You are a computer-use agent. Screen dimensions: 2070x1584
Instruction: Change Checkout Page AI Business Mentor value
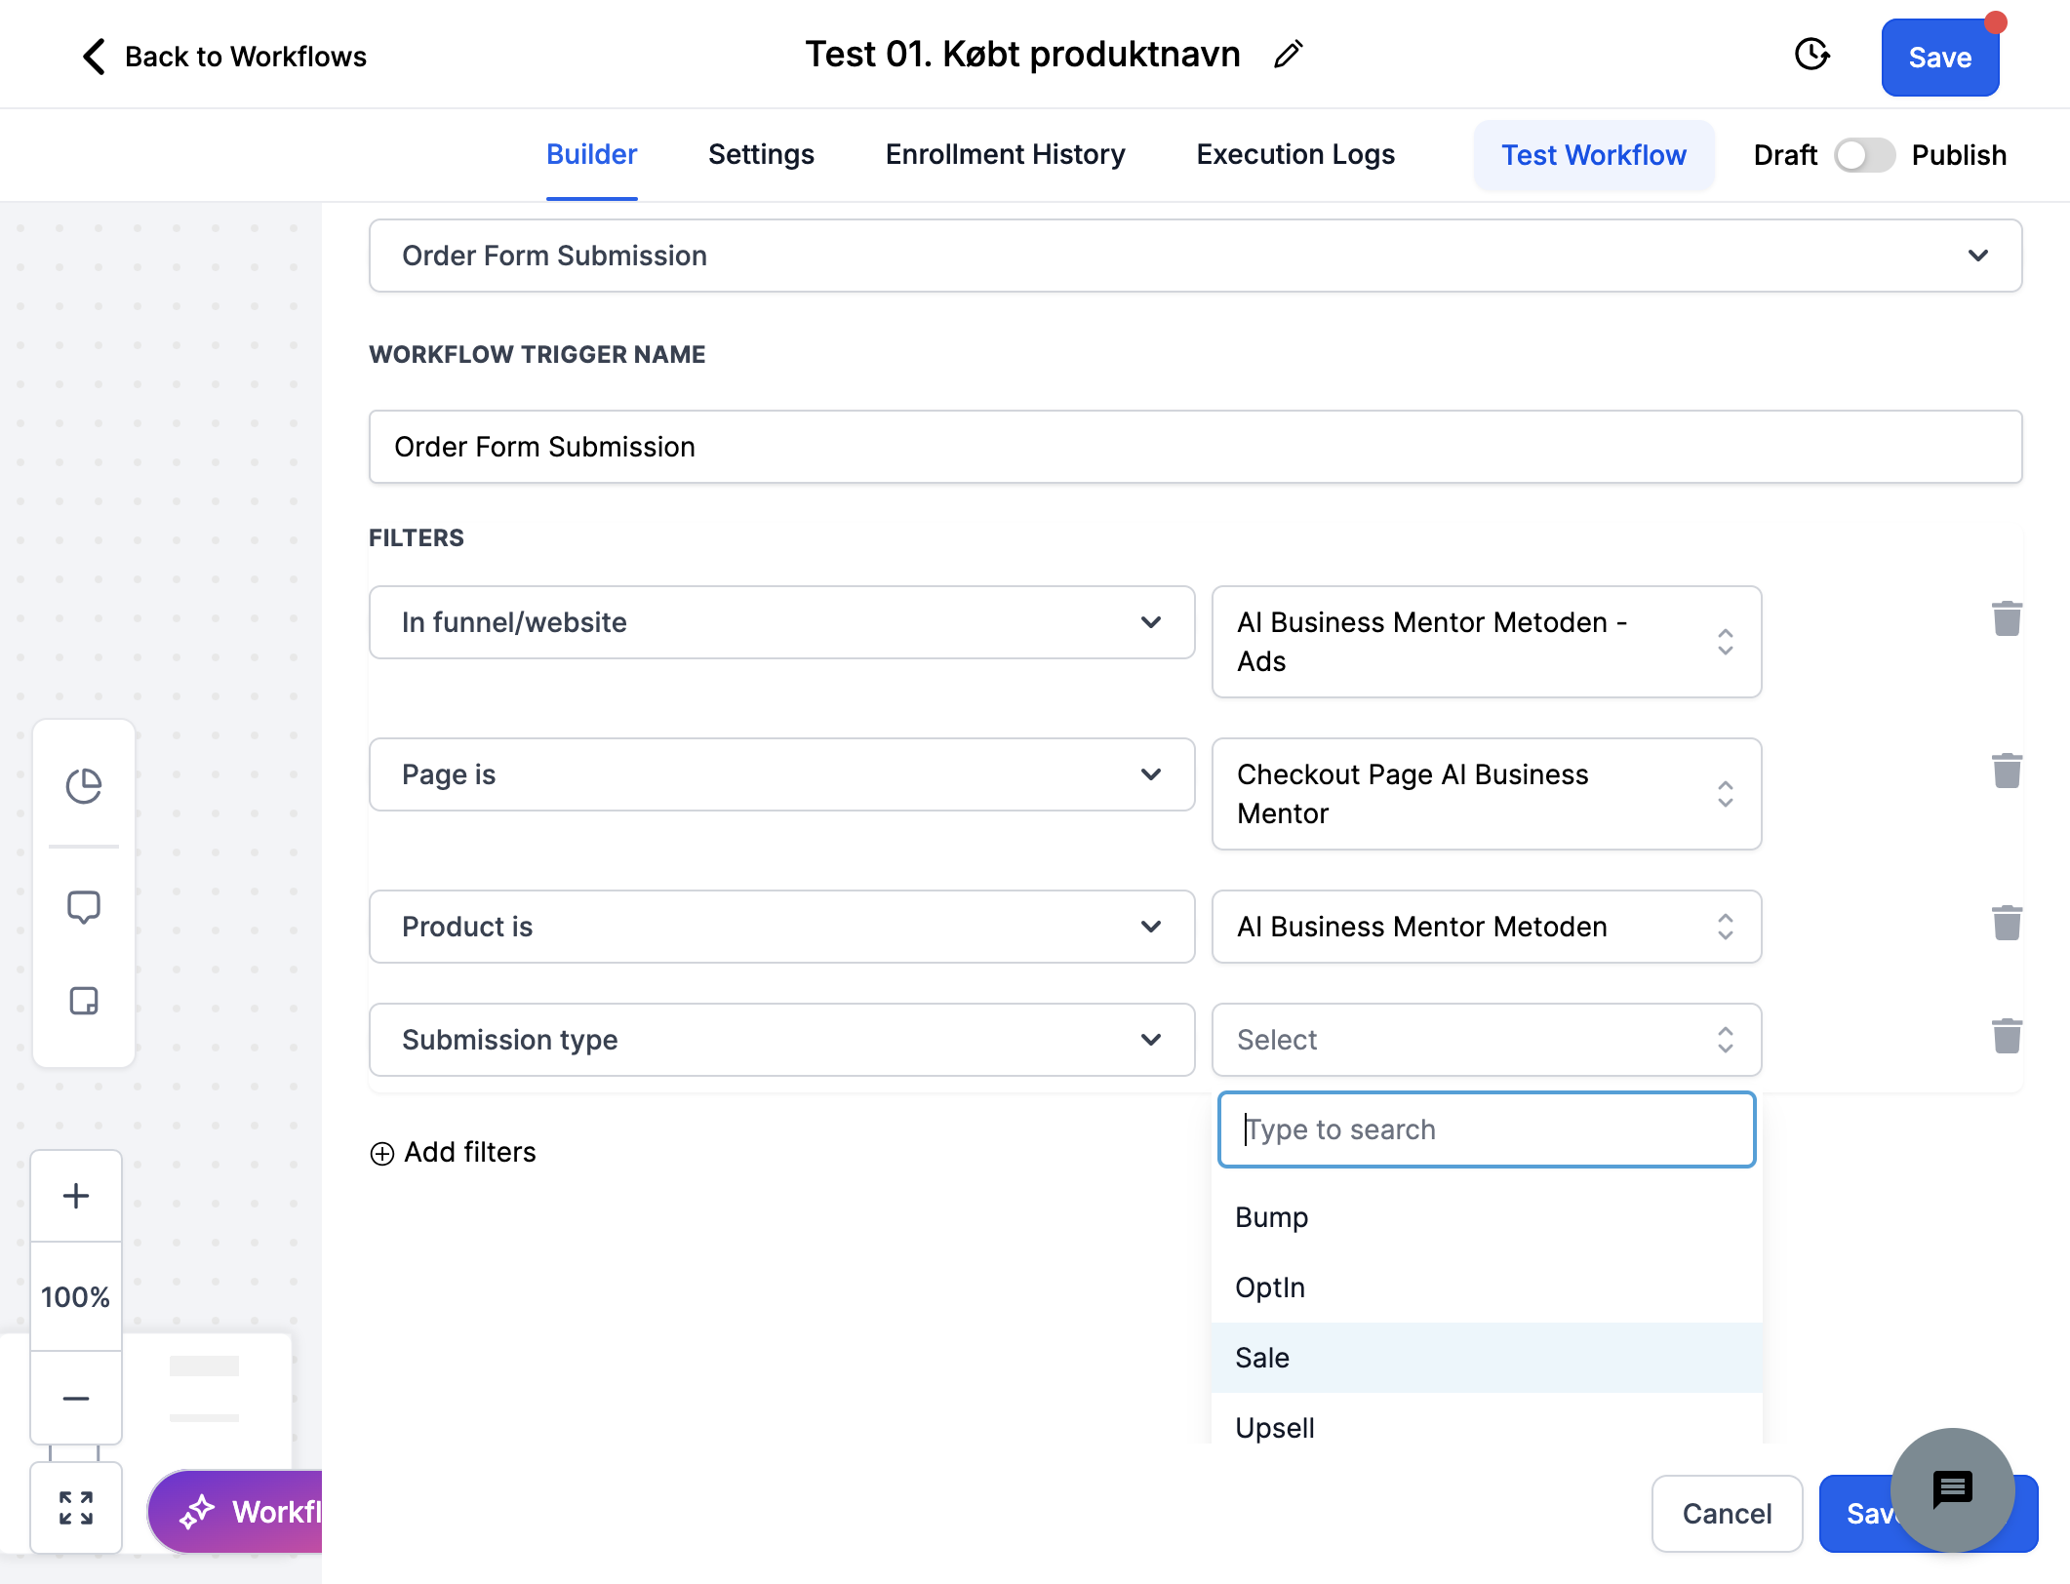(1487, 794)
